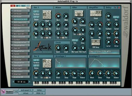Select the square waveform in Osc 1 Shape
Image resolution: width=132 pixels, height=96 pixels.
point(50,12)
